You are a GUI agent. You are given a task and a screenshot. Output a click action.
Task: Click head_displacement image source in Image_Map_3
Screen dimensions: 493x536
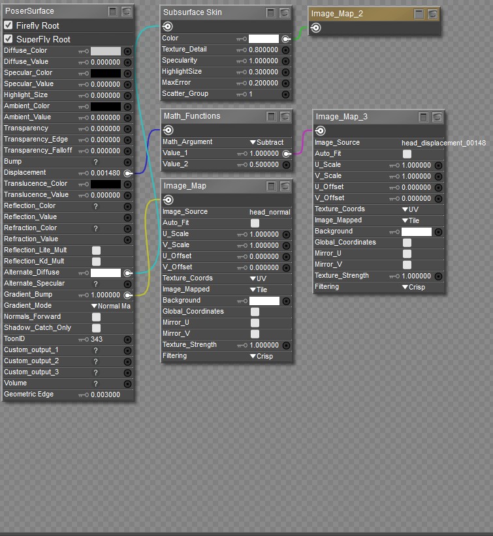(443, 143)
